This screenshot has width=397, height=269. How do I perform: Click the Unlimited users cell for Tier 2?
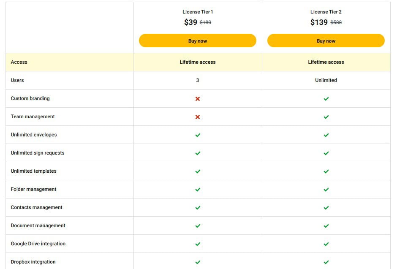pos(326,80)
